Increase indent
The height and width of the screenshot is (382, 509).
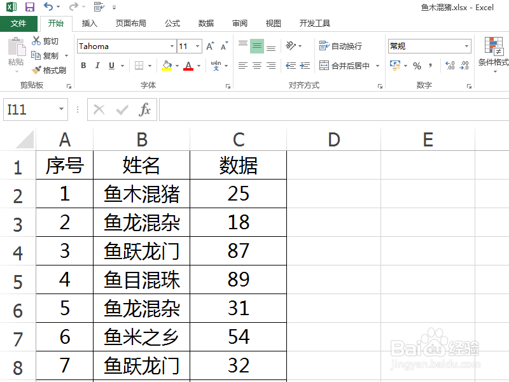(305, 66)
